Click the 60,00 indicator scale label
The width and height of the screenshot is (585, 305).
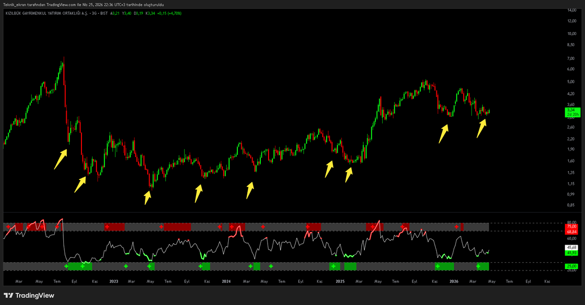[x=571, y=239]
